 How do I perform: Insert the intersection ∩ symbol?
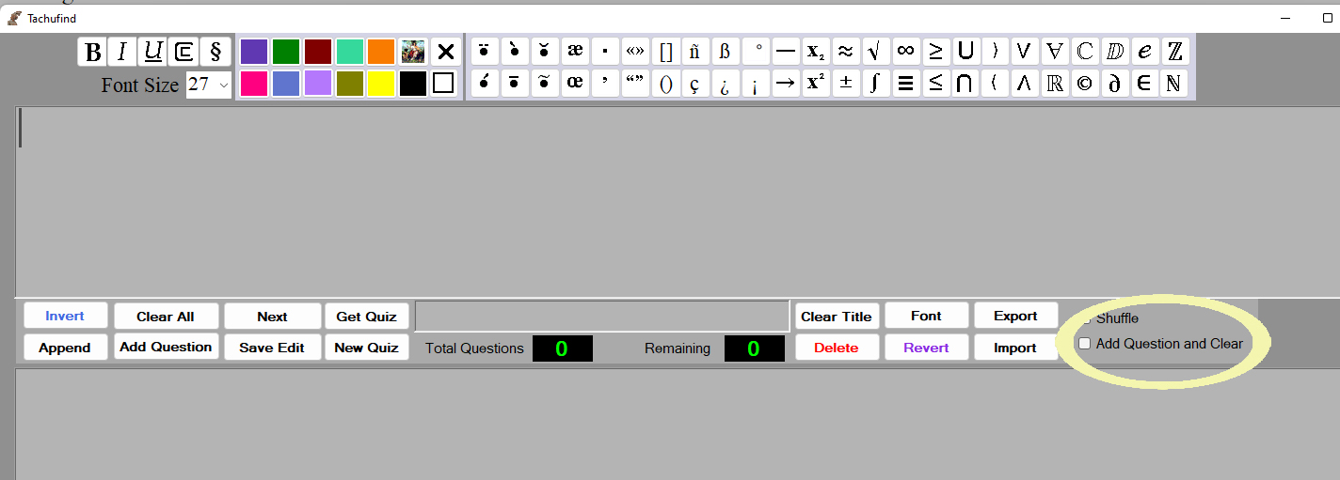[965, 83]
